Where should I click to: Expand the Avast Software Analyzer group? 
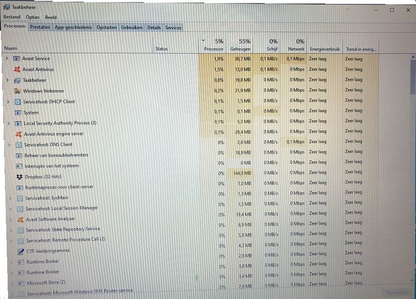tap(10, 219)
